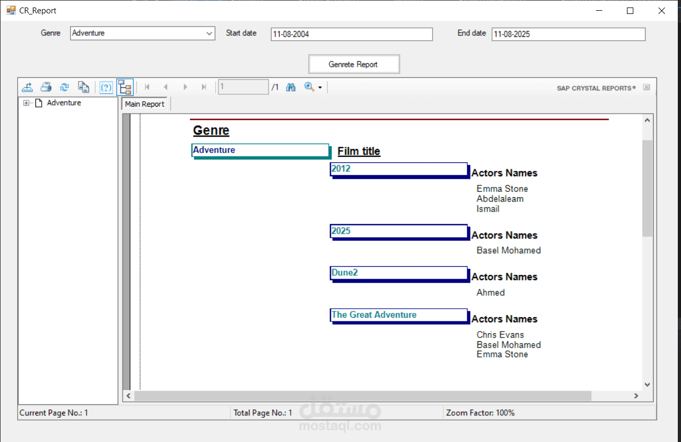Image resolution: width=681 pixels, height=442 pixels.
Task: Go to next page arrow icon
Action: point(185,87)
